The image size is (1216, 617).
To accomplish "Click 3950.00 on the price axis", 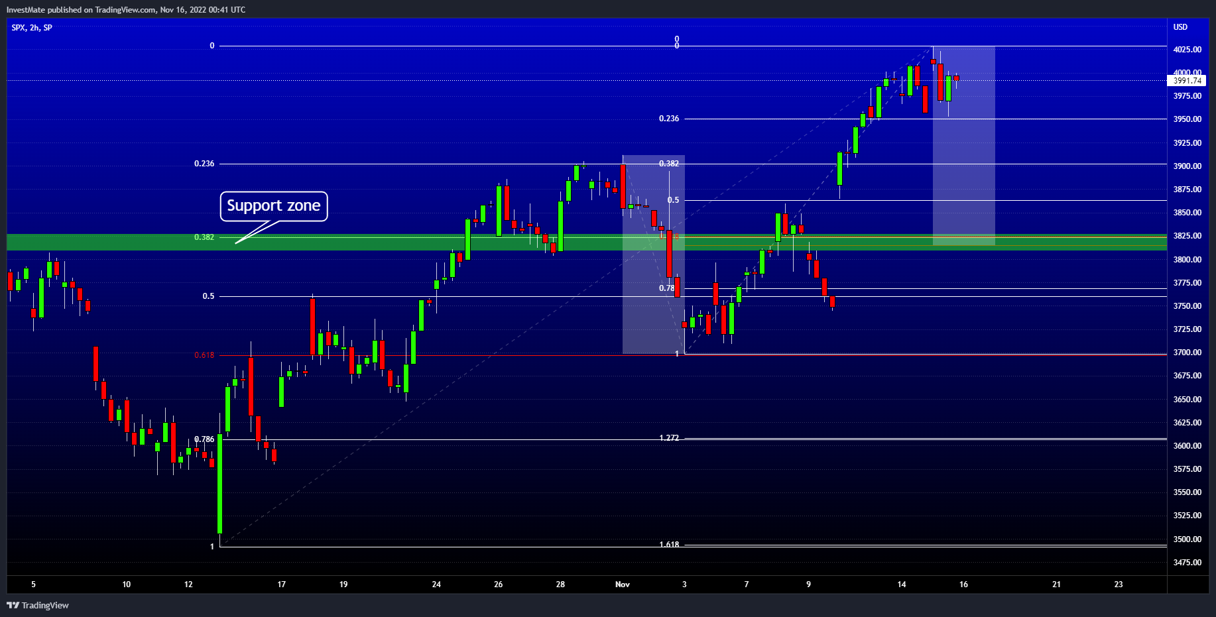I will (1187, 119).
